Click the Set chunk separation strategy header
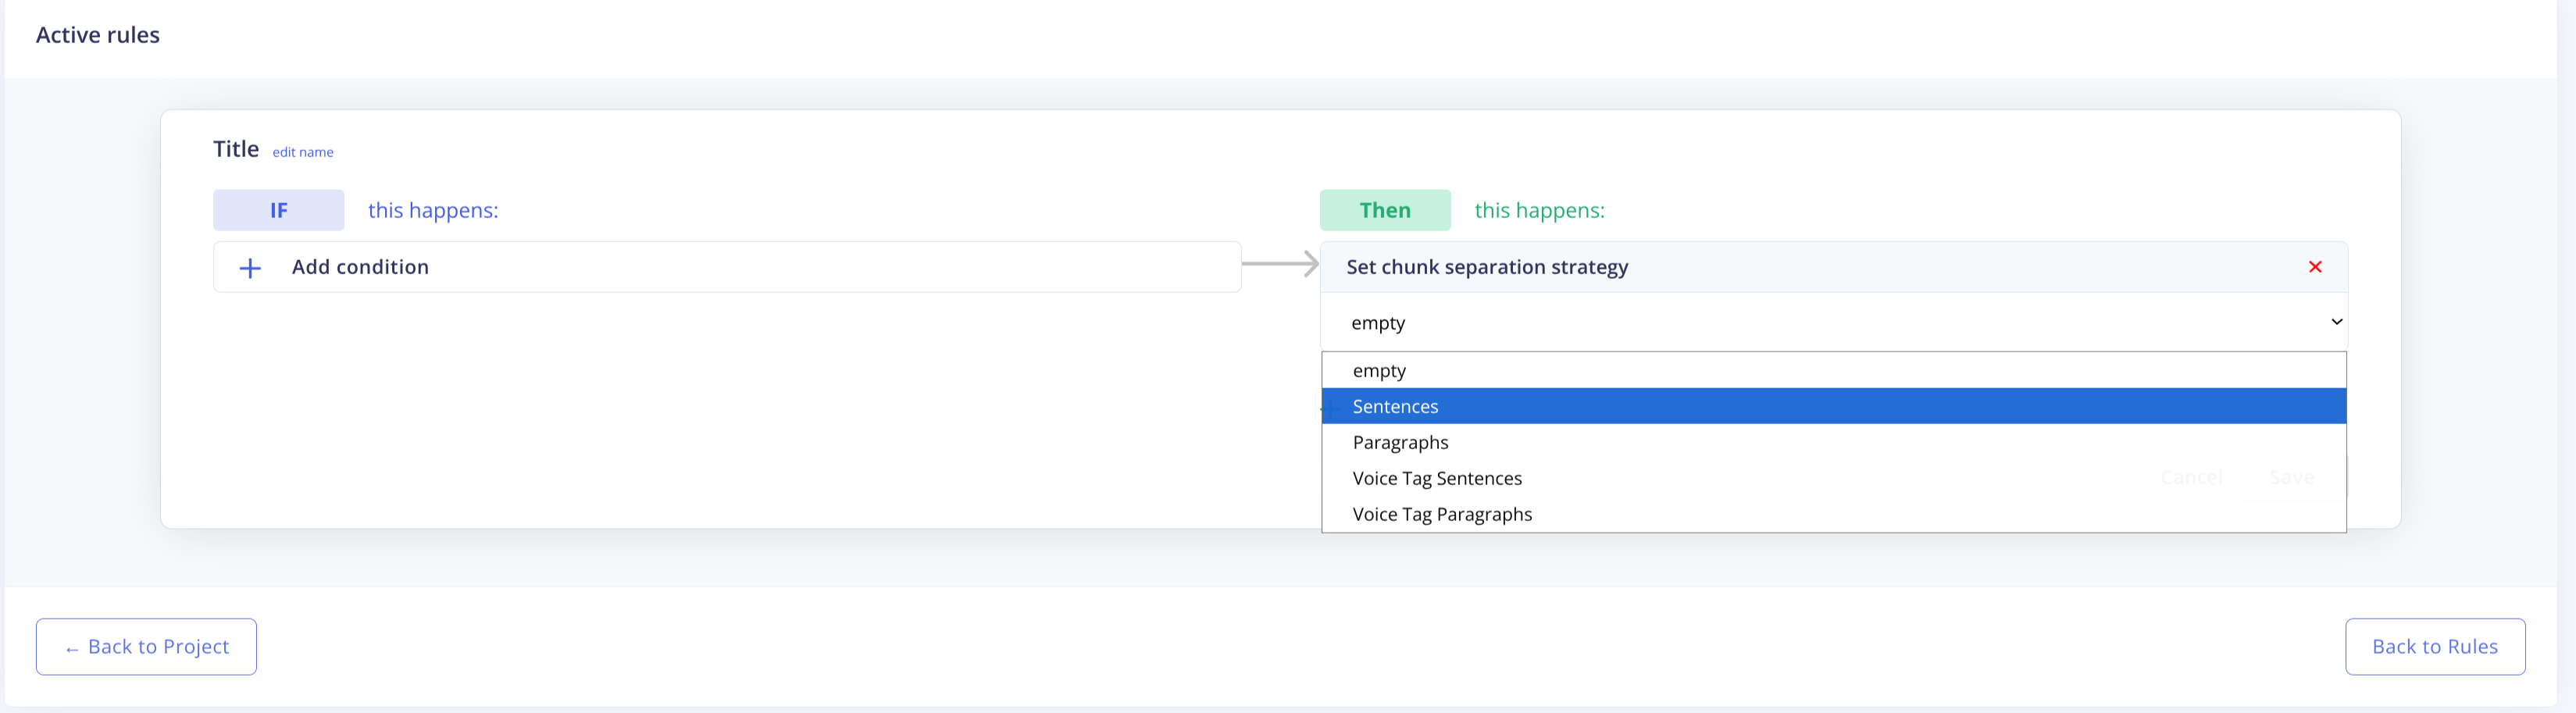 pyautogui.click(x=1487, y=267)
